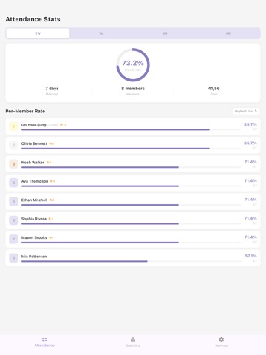This screenshot has height=355, width=266.
Task: Select the Mia Patterson member name
Action: point(34,257)
